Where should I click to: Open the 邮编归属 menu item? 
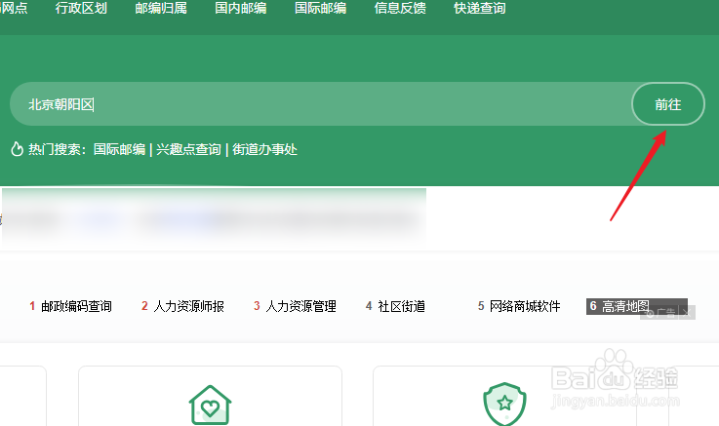click(161, 8)
